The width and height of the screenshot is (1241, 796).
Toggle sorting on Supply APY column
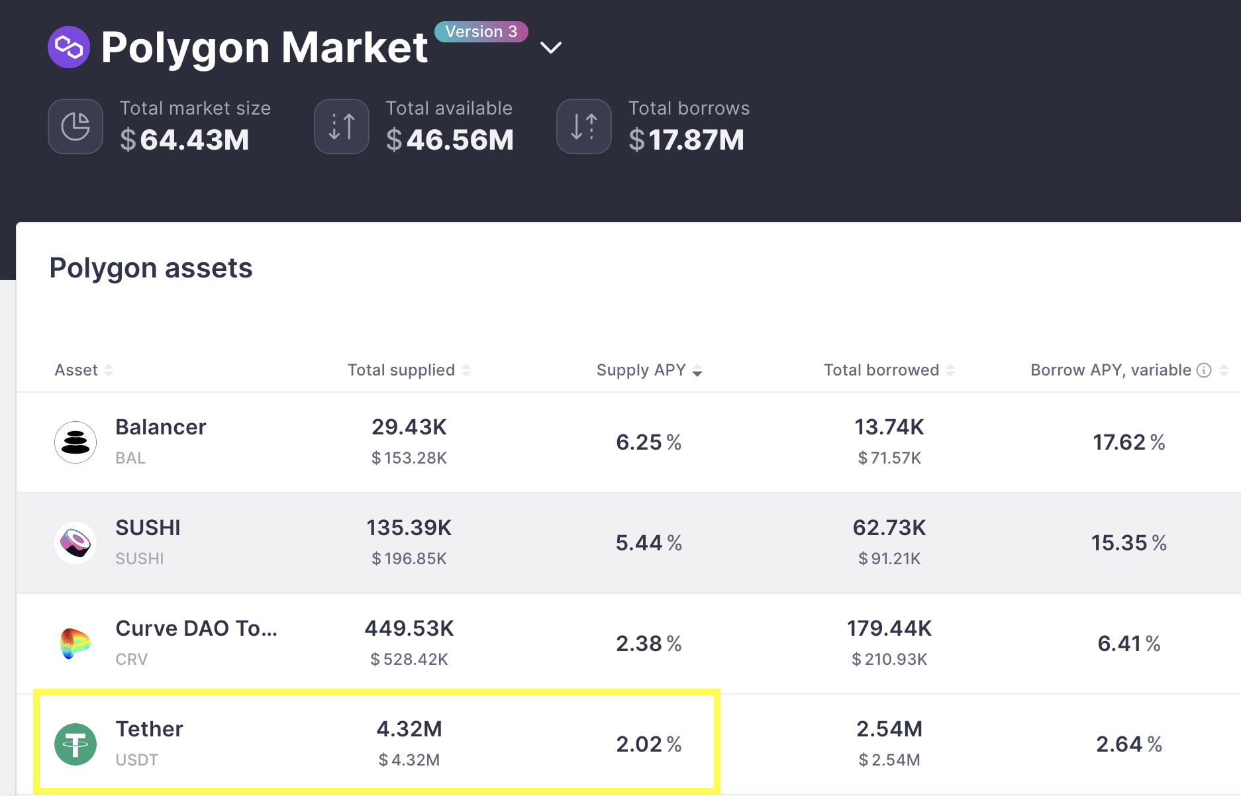[649, 370]
